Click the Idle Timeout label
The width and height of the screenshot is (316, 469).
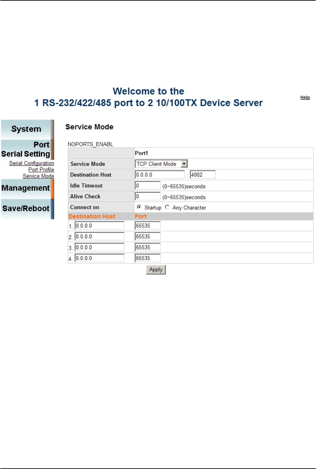pos(86,186)
